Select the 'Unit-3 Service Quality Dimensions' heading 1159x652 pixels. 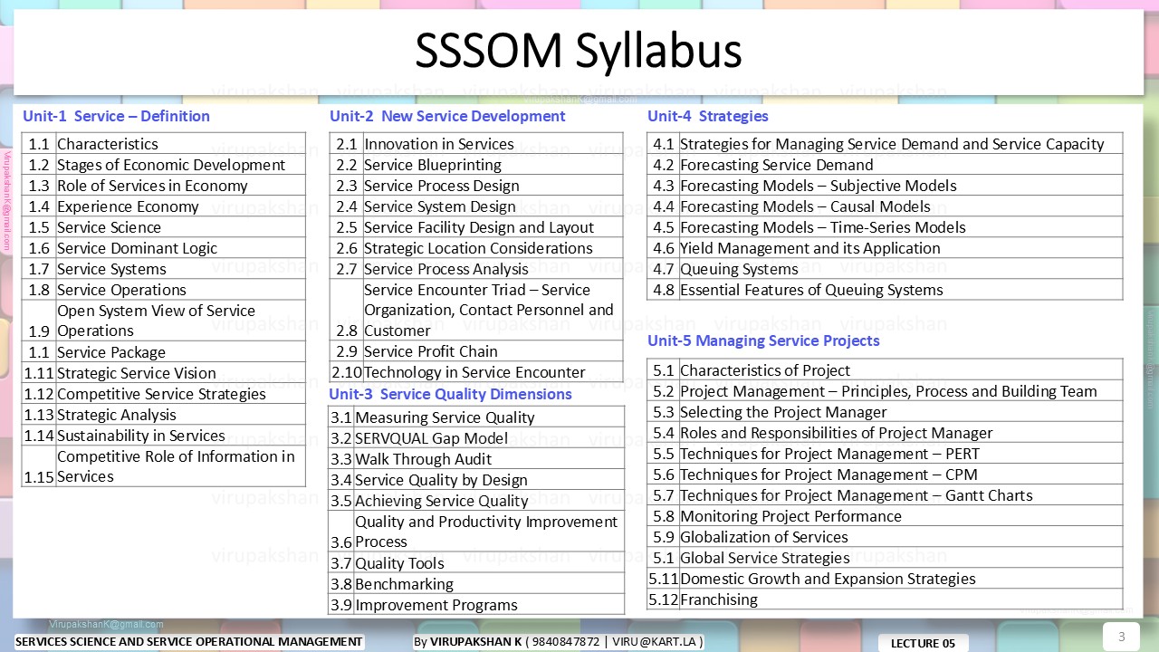[x=450, y=394]
